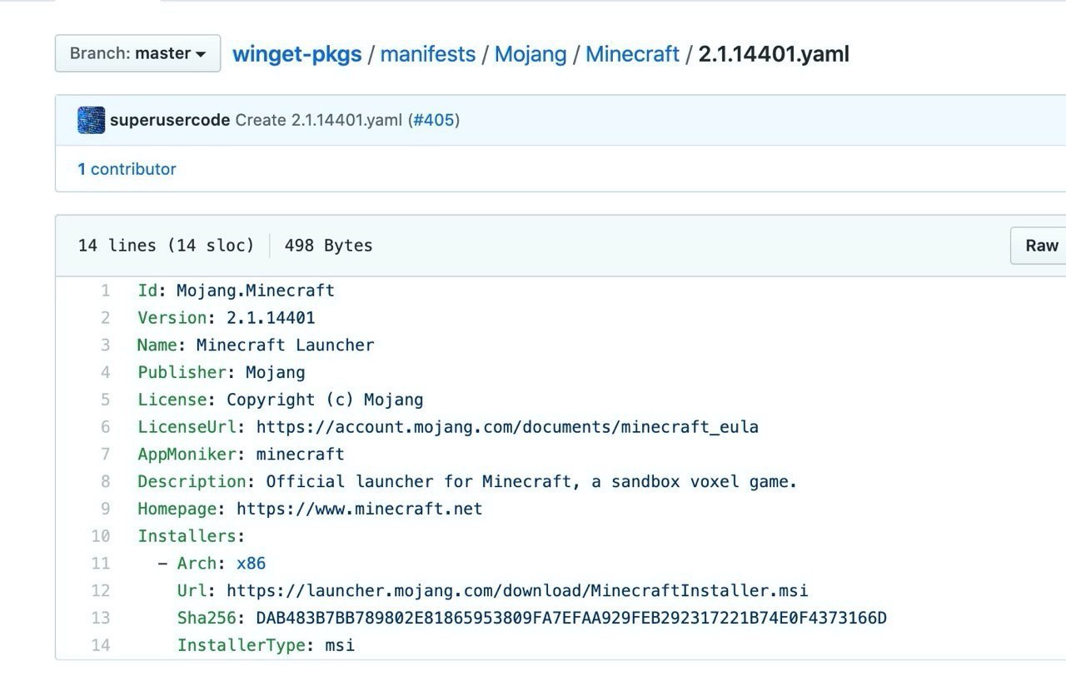Click the Version value 2.1.14401

[271, 318]
